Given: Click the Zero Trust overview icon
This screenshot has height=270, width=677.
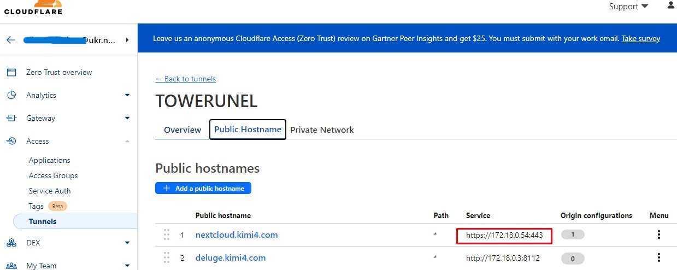Looking at the screenshot, I should click(x=11, y=72).
